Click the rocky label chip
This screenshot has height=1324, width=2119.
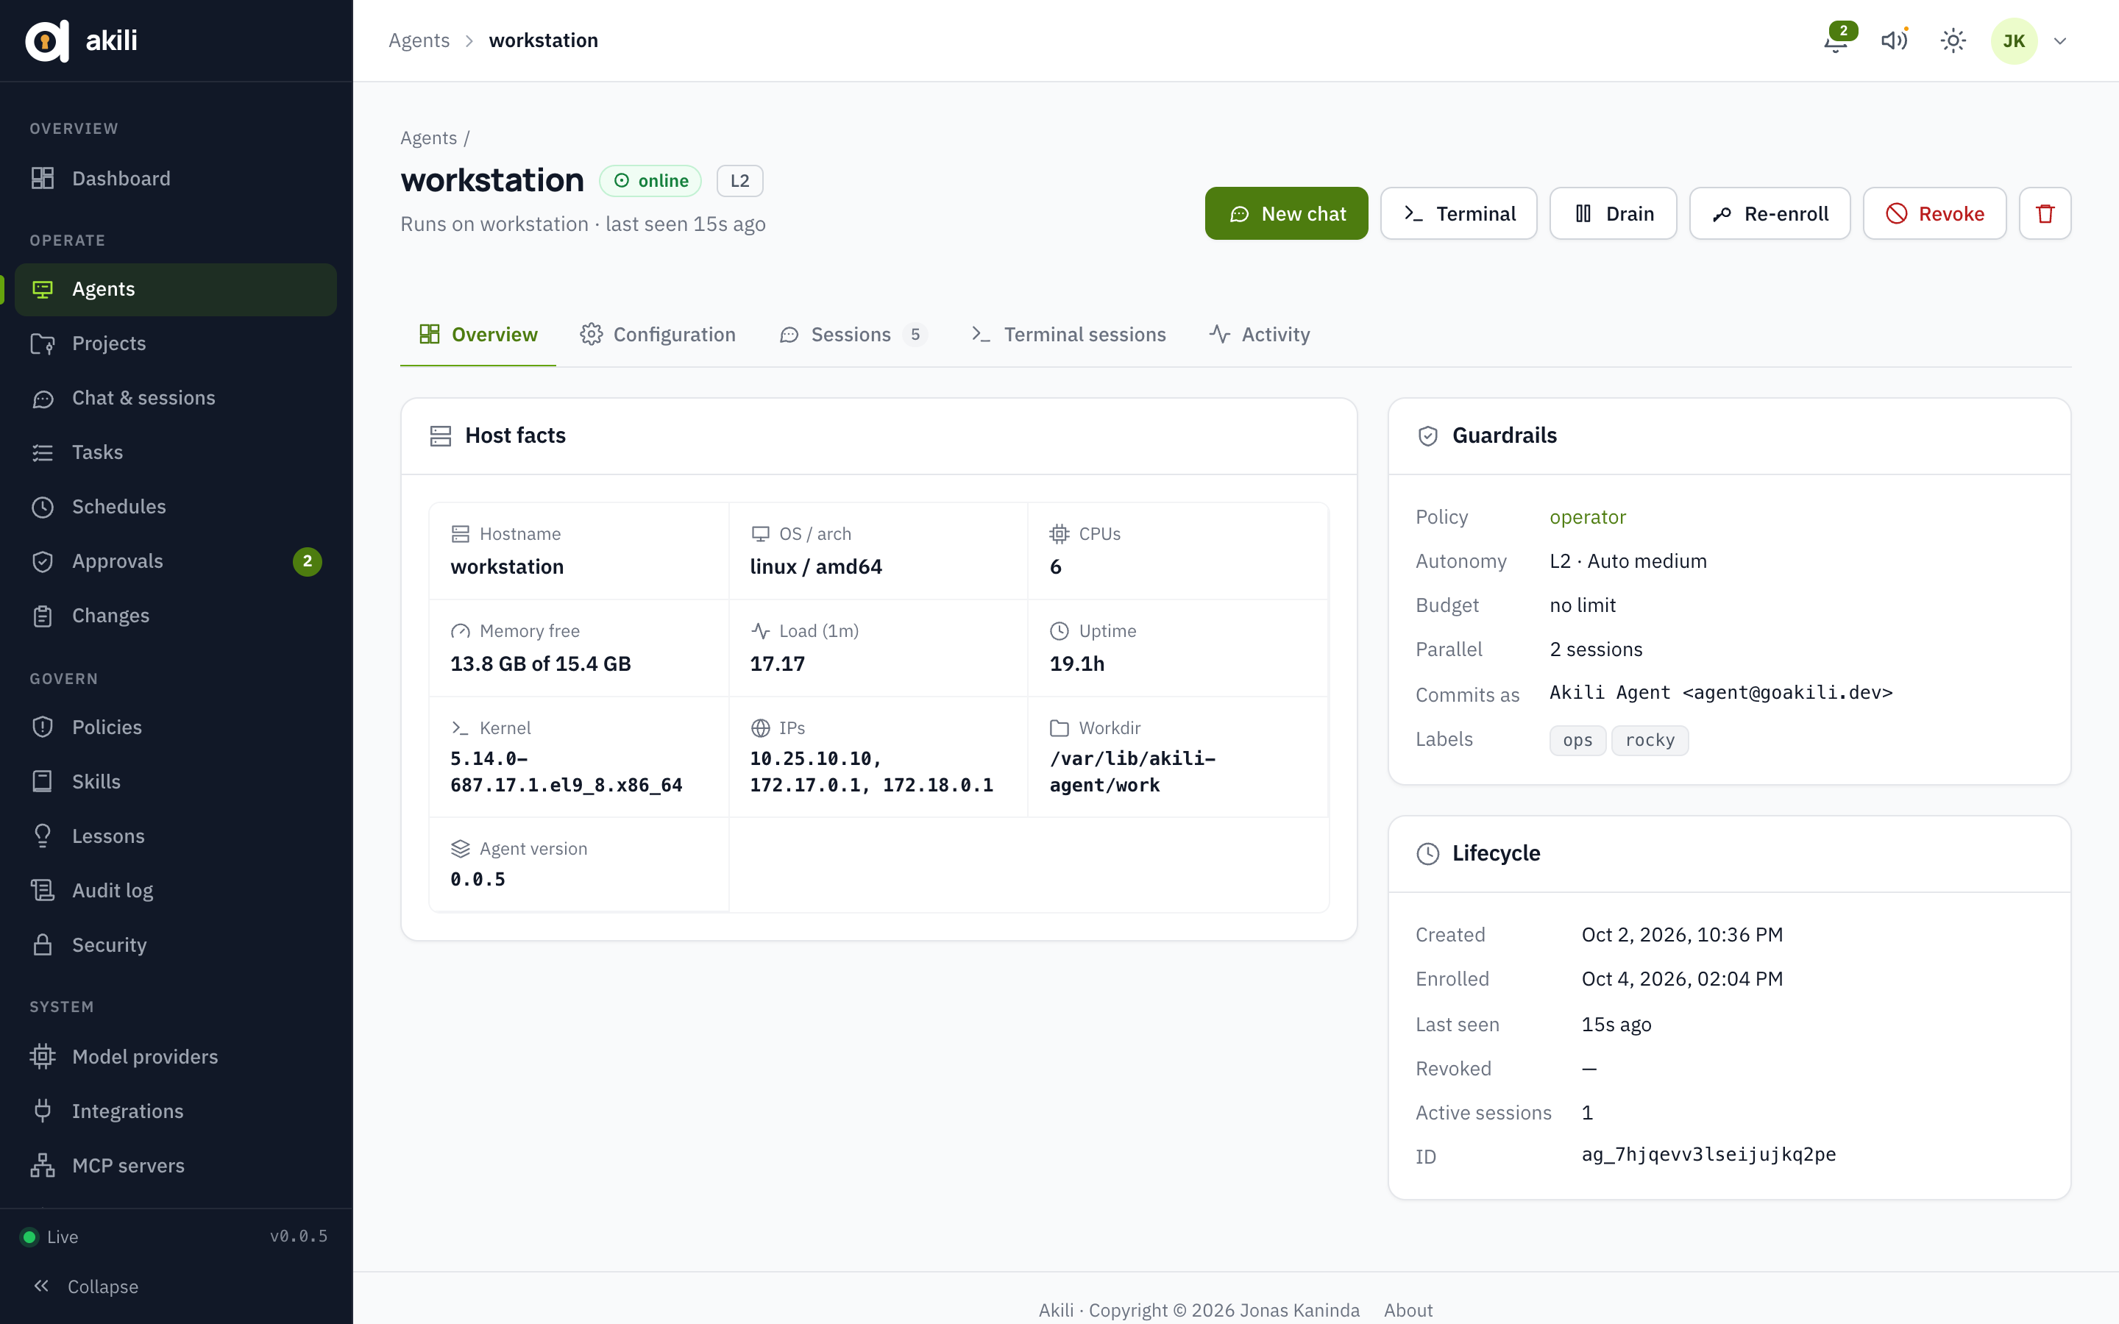[x=1650, y=740]
